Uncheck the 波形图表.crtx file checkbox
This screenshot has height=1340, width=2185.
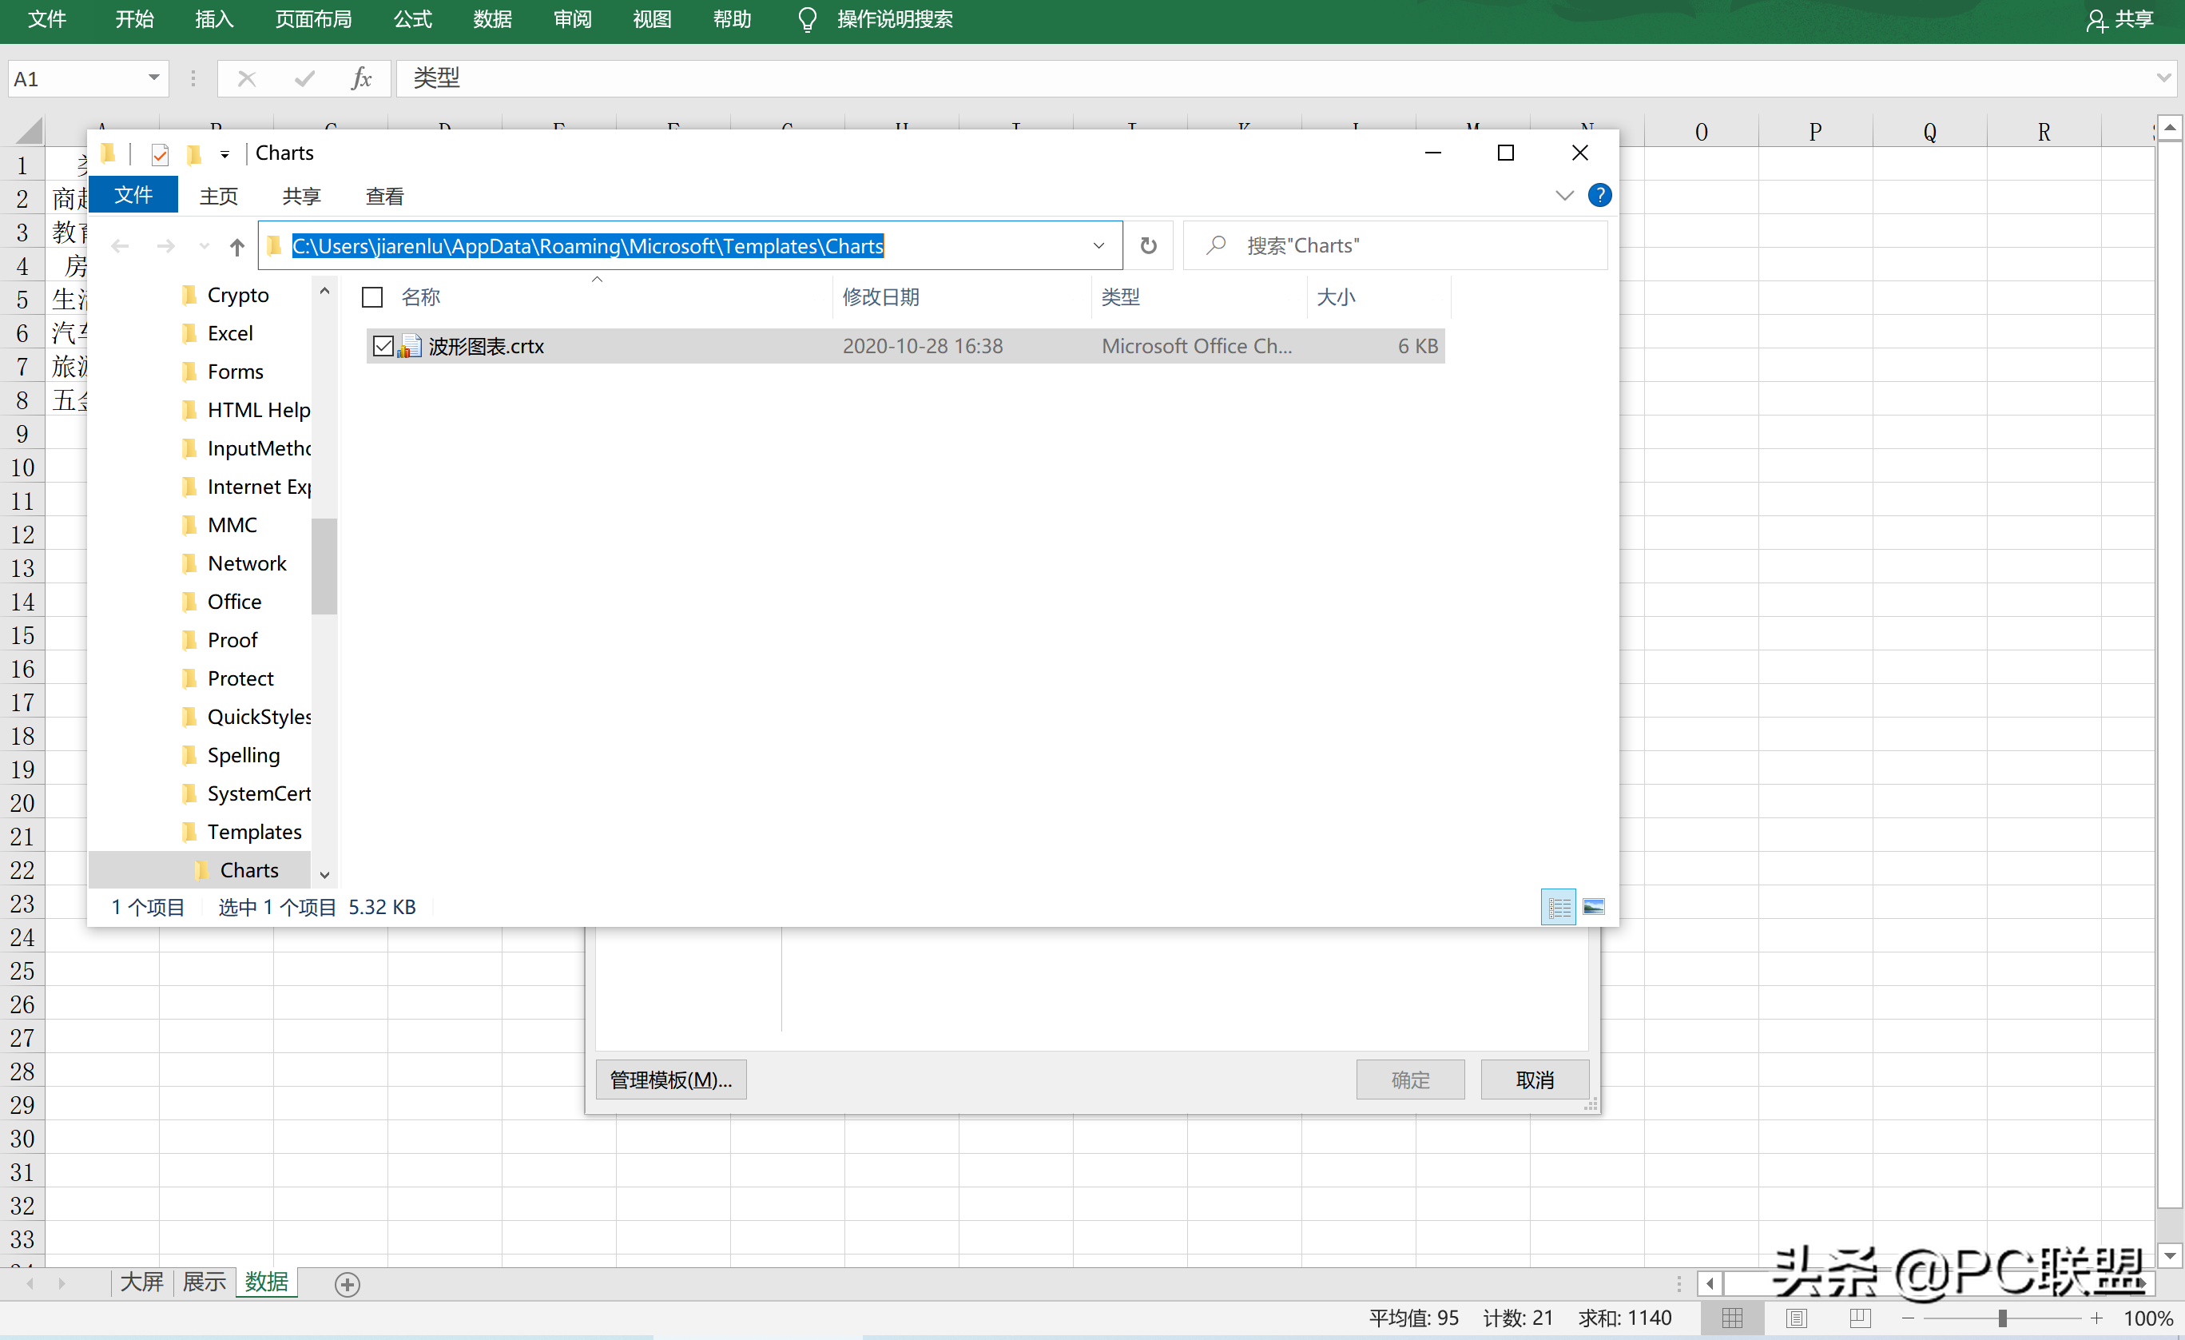(383, 346)
